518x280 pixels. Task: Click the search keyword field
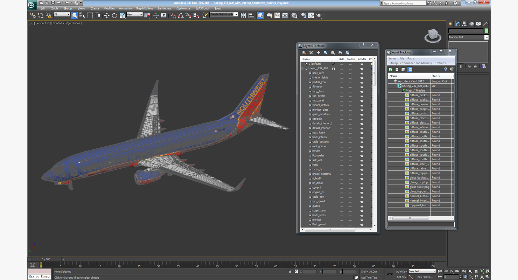[404, 3]
